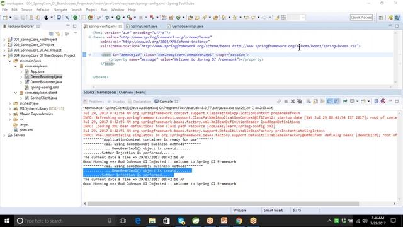
Task: Expand the 001_SpringCore_FirstProject node
Action: (x=4, y=39)
